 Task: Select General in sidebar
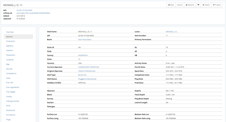(18, 37)
